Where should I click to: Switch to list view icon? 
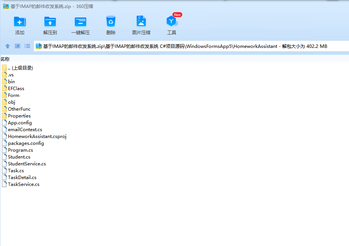pos(27,46)
